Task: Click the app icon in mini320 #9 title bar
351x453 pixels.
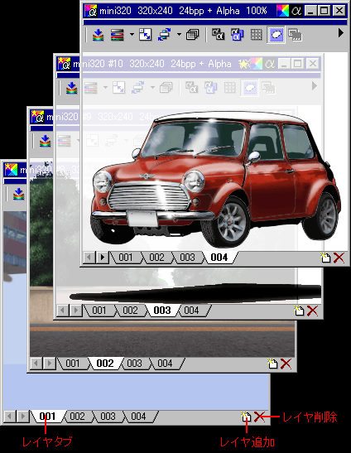Action: point(37,117)
